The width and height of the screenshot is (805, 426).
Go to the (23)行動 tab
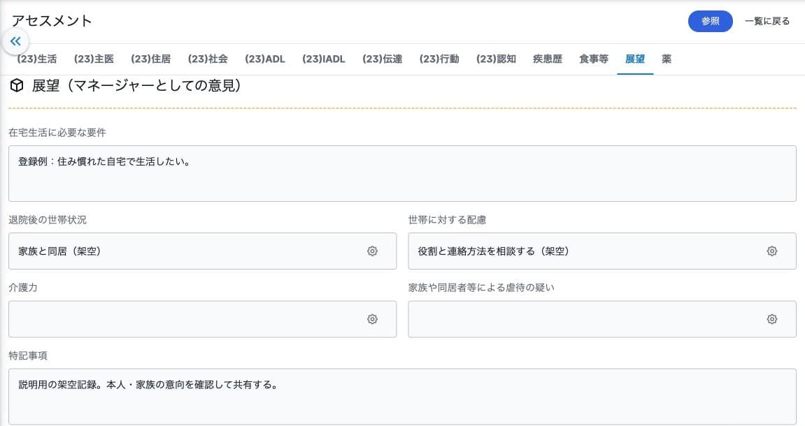(439, 59)
